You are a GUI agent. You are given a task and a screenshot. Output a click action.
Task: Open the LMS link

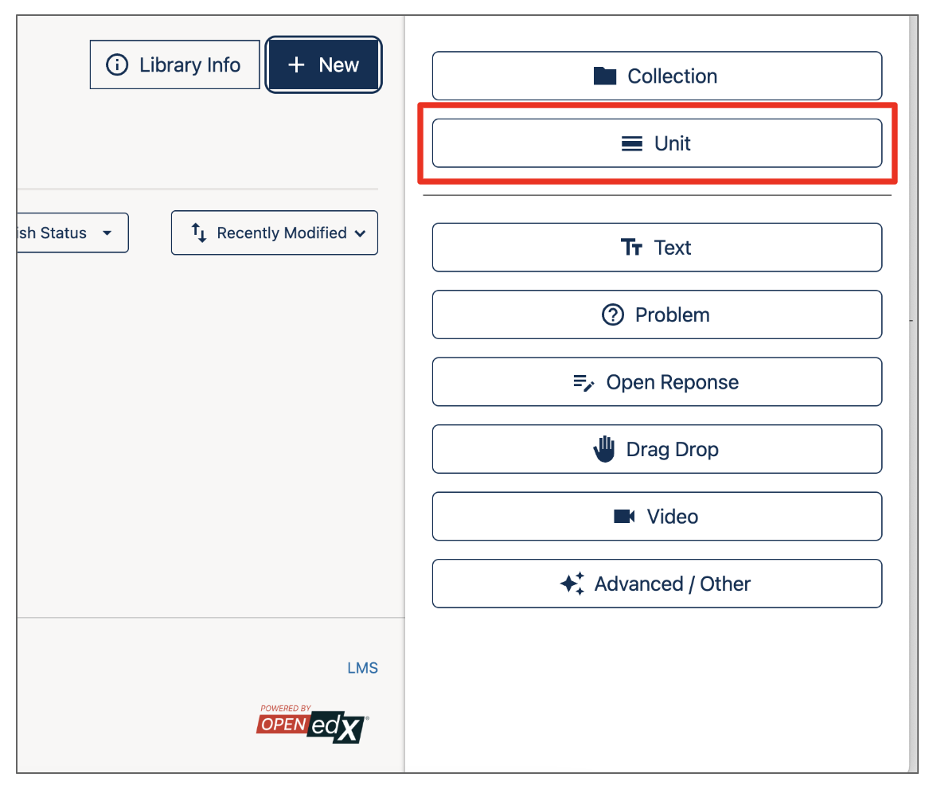(x=363, y=668)
